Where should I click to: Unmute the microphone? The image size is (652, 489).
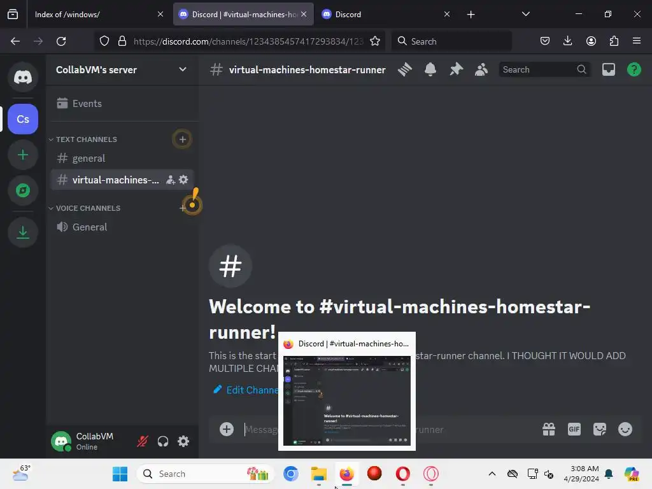click(x=142, y=441)
